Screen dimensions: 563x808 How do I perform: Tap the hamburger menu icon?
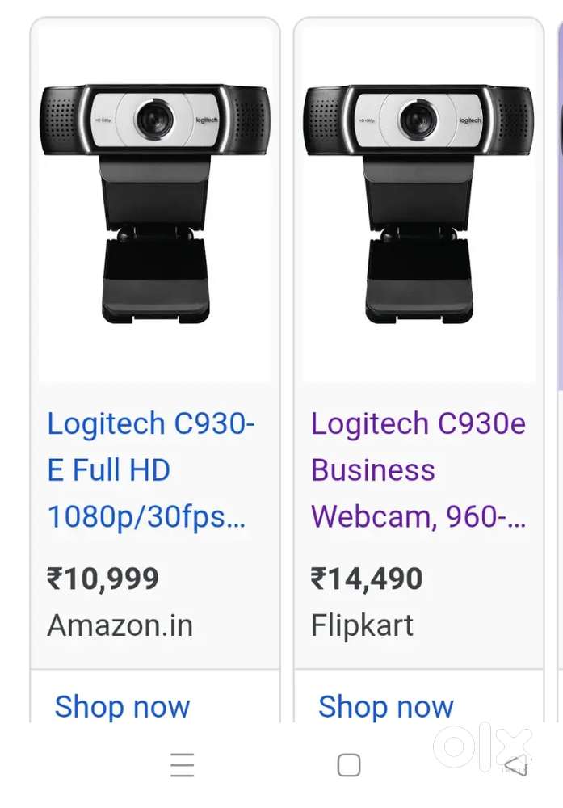coord(183,764)
